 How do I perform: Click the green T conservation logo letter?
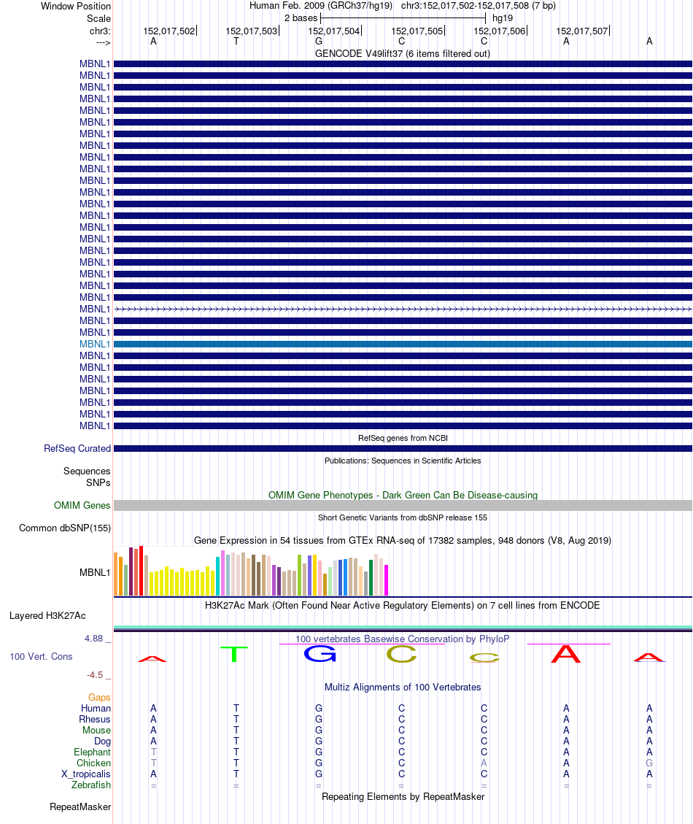[x=234, y=654]
